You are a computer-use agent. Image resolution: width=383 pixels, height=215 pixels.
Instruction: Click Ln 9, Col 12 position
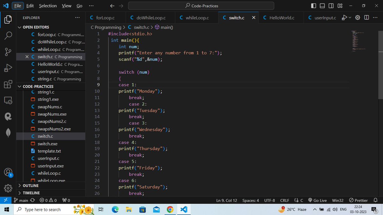[227, 200]
